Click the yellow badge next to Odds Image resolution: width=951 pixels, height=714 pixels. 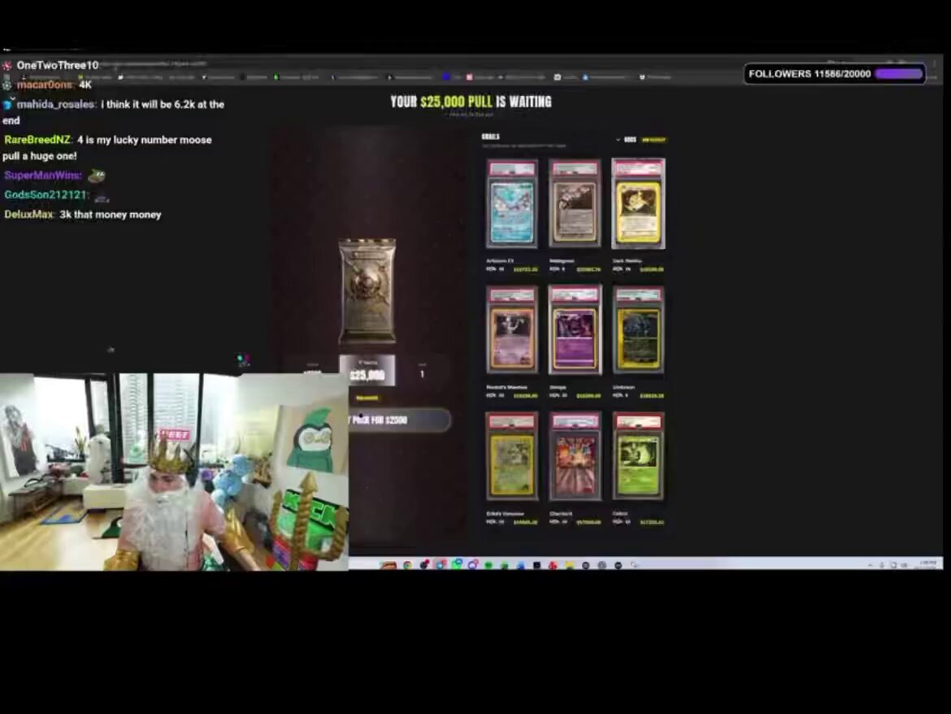pos(654,140)
